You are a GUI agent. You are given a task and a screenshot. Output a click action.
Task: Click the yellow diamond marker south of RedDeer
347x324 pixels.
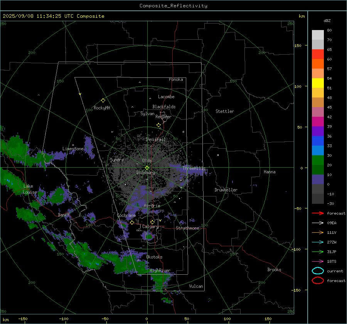coord(159,125)
